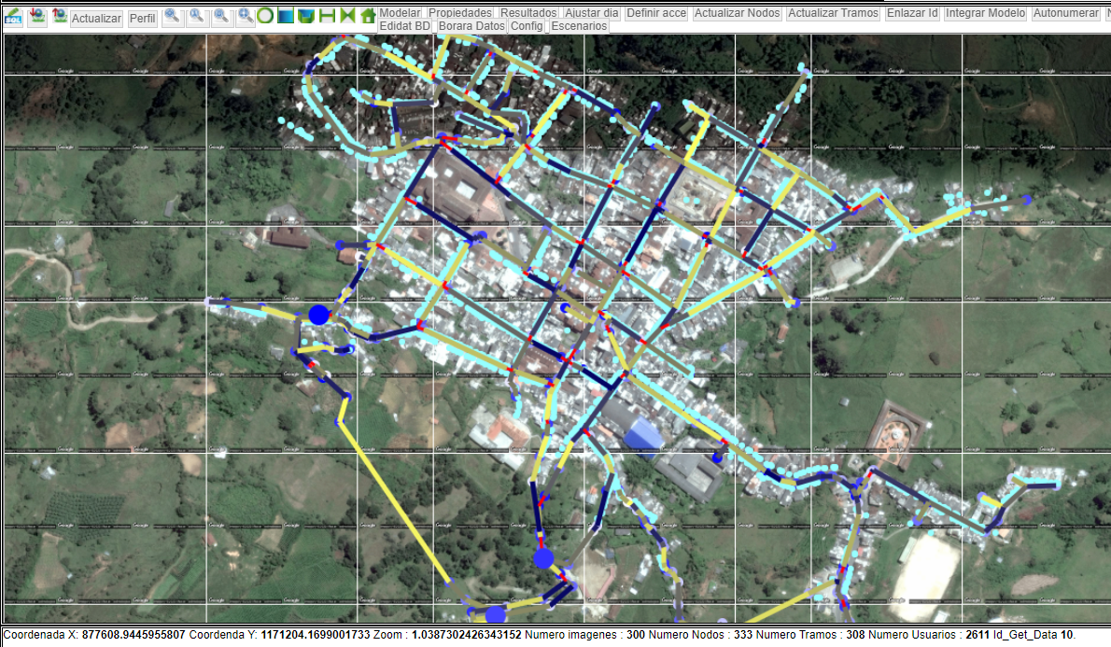Click the magnifier icon beside the green circle

[x=245, y=17]
